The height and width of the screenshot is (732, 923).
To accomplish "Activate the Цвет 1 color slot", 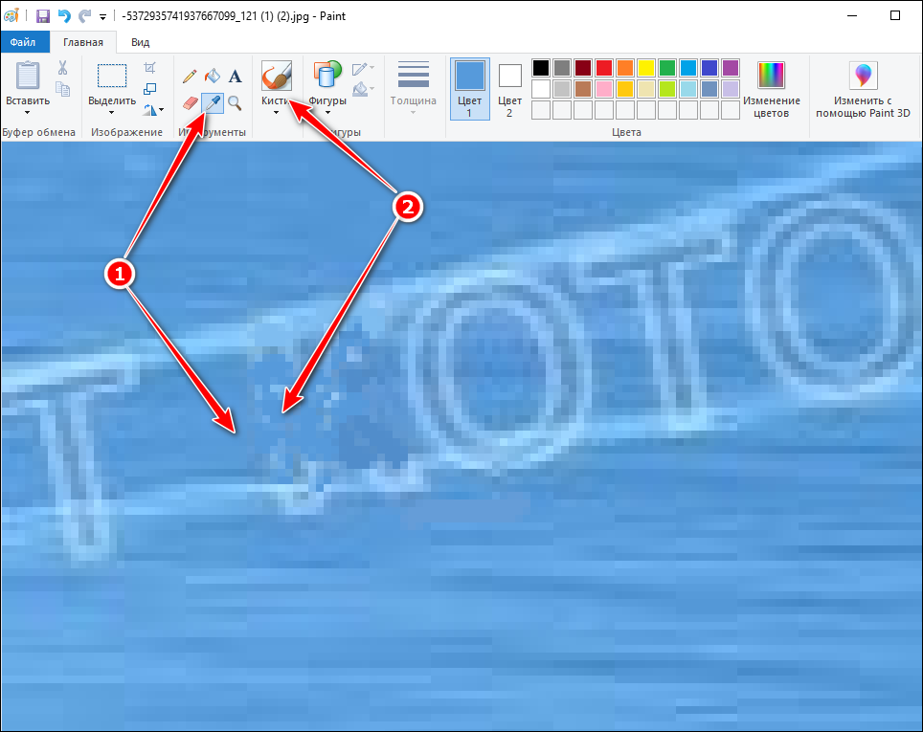I will (x=469, y=88).
